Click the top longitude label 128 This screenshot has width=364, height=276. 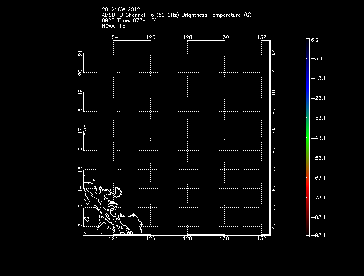tap(188, 37)
